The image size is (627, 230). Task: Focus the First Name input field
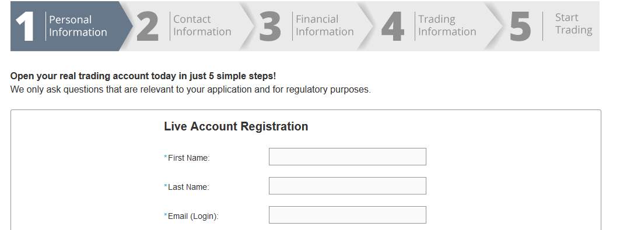point(348,157)
